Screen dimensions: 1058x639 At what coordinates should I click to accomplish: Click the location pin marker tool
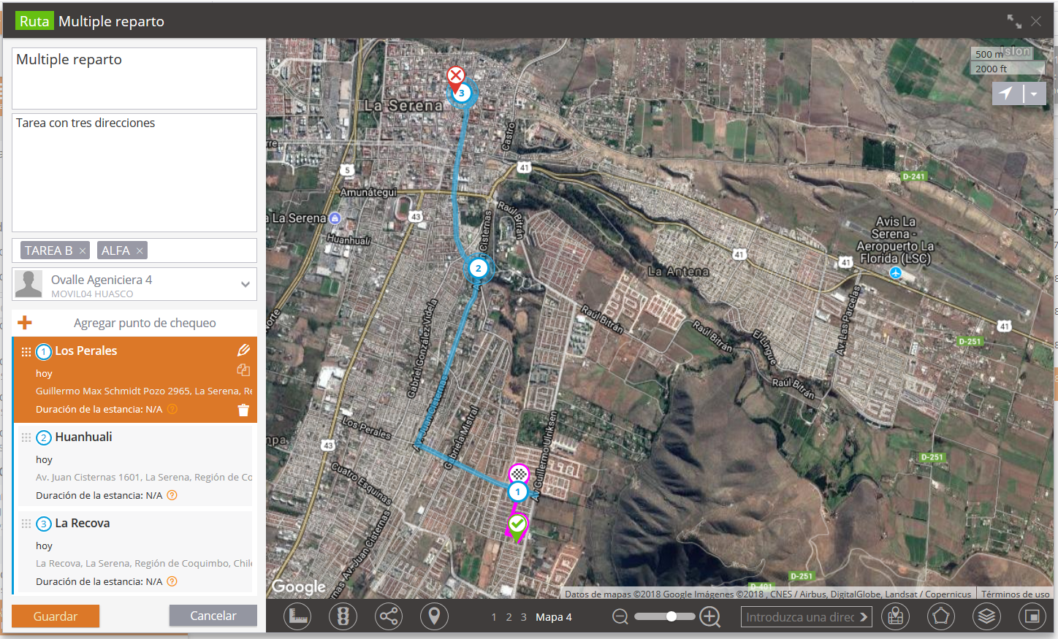[x=434, y=616]
